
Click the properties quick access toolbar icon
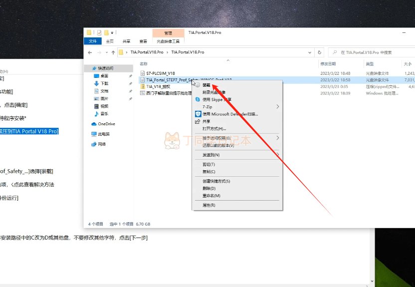99,32
